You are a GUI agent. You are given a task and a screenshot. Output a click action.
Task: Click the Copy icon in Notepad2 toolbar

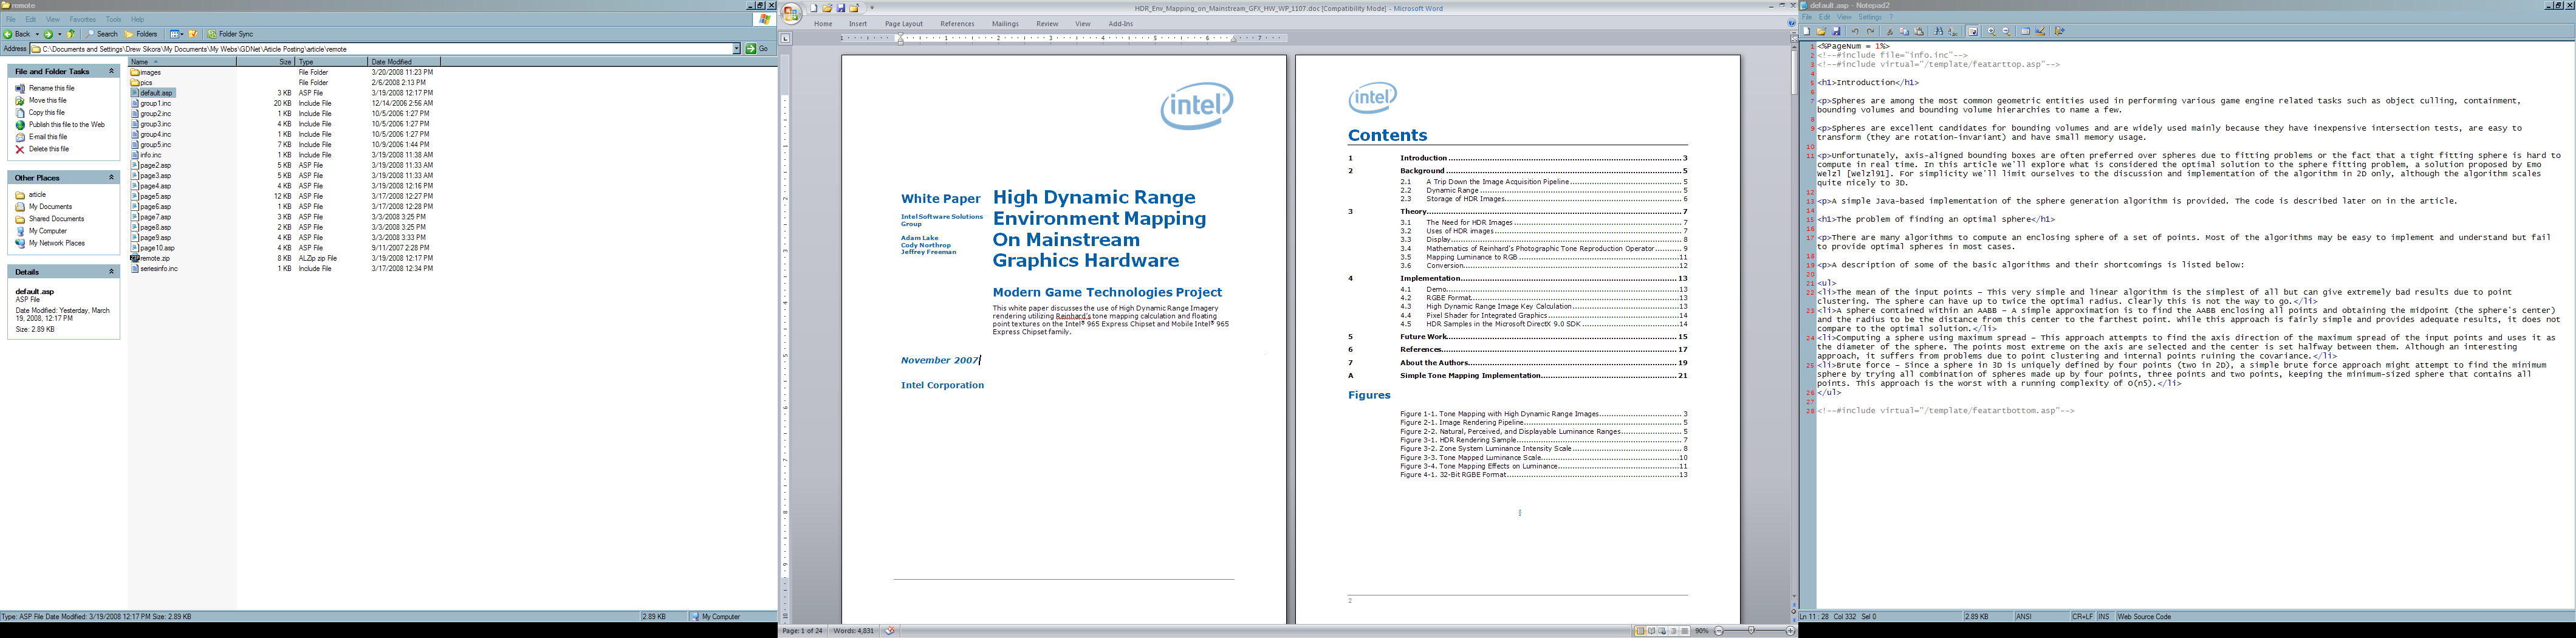pos(1905,32)
